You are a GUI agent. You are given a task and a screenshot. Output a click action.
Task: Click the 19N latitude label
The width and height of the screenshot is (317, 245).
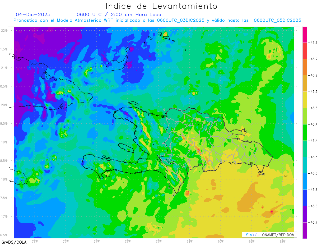tap(4, 142)
